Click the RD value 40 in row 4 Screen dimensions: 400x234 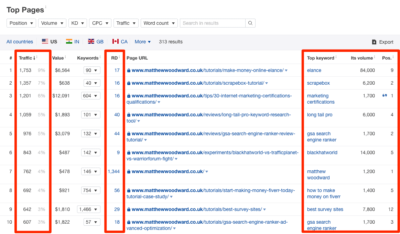coord(117,115)
